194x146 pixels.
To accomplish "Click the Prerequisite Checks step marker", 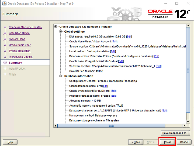I will (x=5, y=57).
